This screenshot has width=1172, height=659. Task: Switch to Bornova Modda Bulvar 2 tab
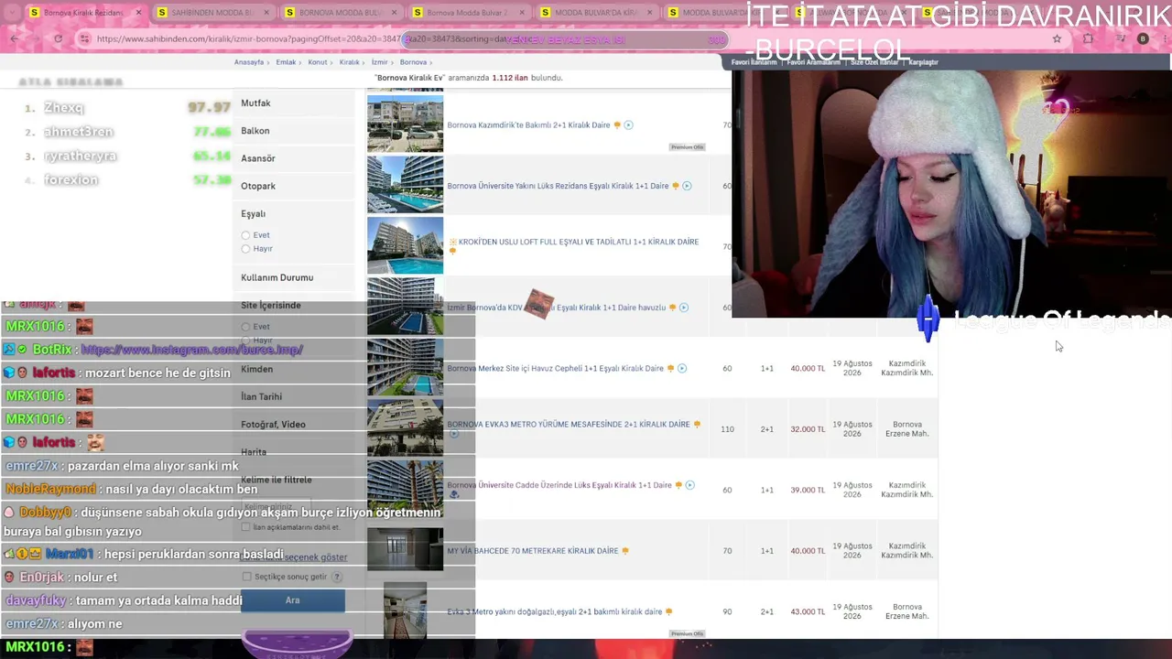[468, 13]
